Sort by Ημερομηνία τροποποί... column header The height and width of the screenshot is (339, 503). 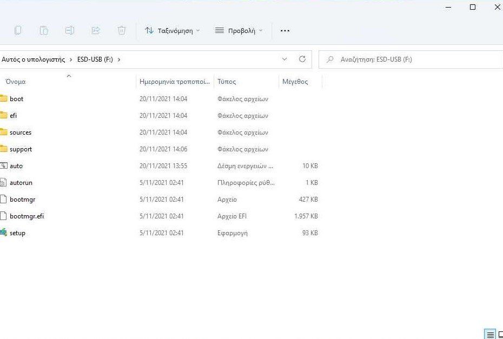pos(175,82)
